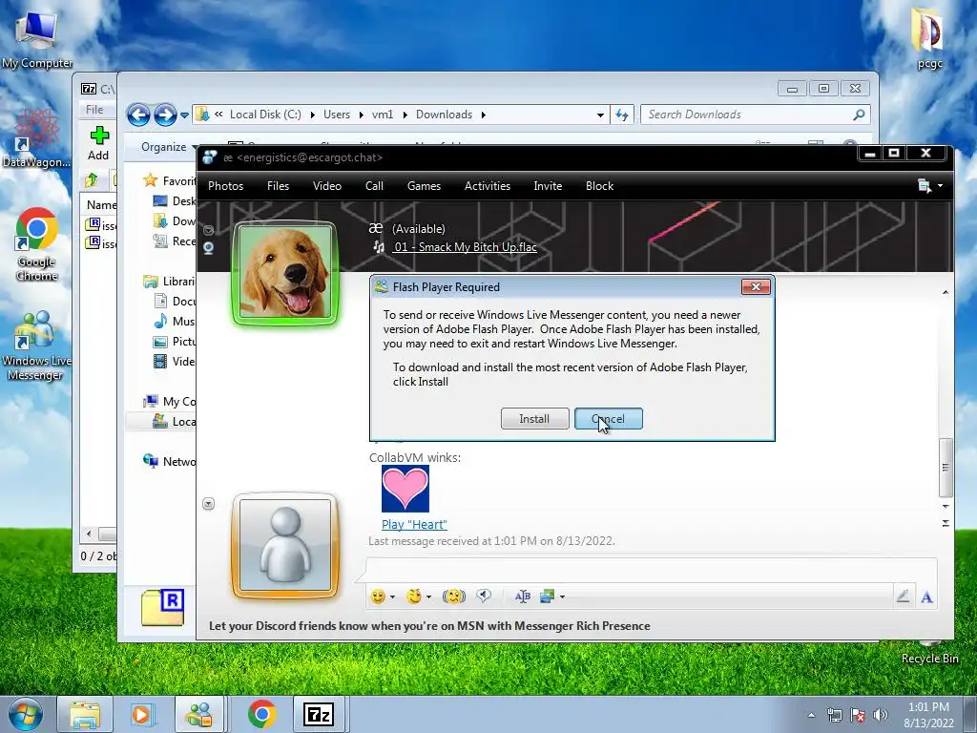Click the change font icon
Viewport: 977px width, 733px height.
pyautogui.click(x=522, y=597)
